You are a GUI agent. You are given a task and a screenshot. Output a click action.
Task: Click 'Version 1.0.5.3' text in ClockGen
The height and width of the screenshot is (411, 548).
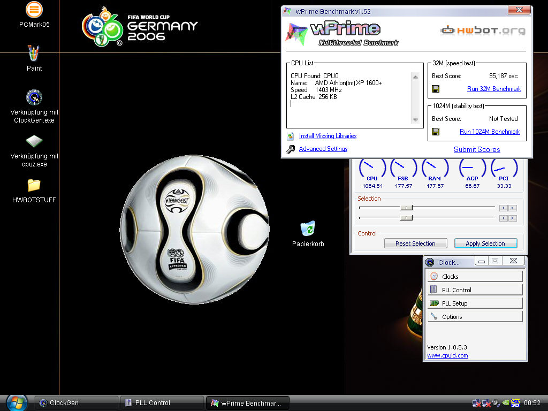[447, 347]
